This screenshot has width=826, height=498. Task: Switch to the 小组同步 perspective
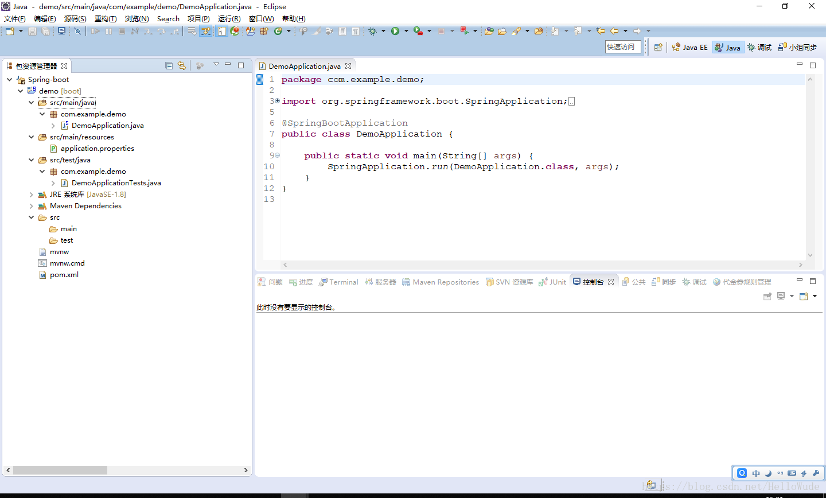797,47
